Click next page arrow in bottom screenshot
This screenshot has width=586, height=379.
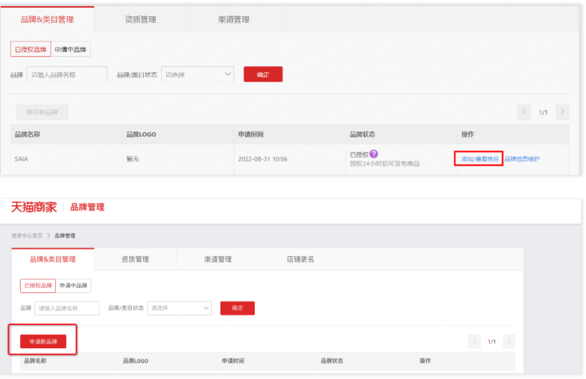[509, 341]
